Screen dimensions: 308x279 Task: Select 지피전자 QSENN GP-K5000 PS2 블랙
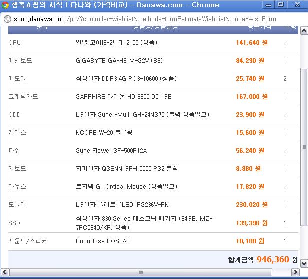pyautogui.click(x=127, y=169)
